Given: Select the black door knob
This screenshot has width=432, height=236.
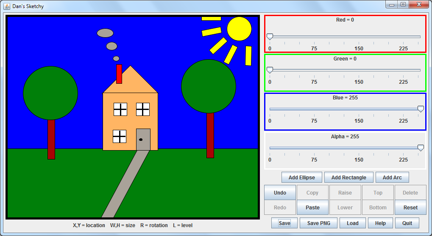Looking at the screenshot, I should (141, 140).
